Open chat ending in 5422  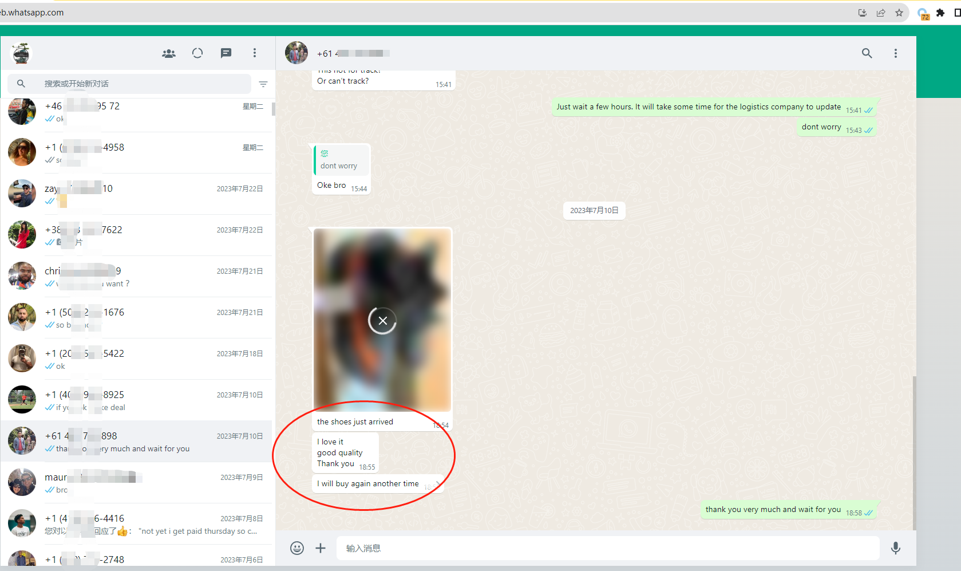click(137, 359)
